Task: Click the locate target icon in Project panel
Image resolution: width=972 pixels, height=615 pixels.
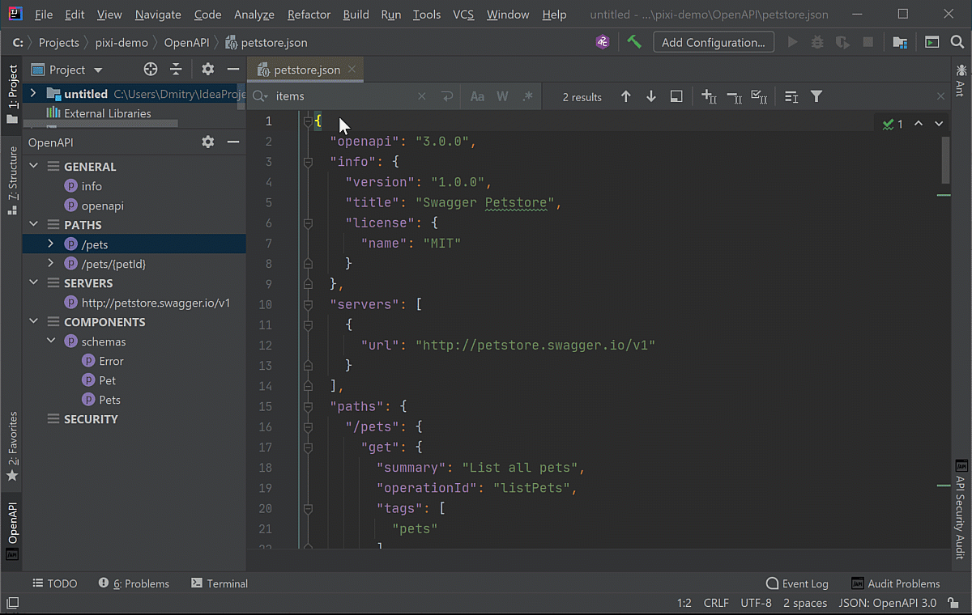Action: coord(150,70)
